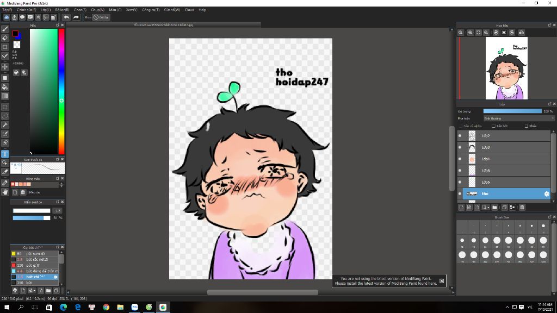Hide the Lớp6 layer visibility dot

click(460, 182)
